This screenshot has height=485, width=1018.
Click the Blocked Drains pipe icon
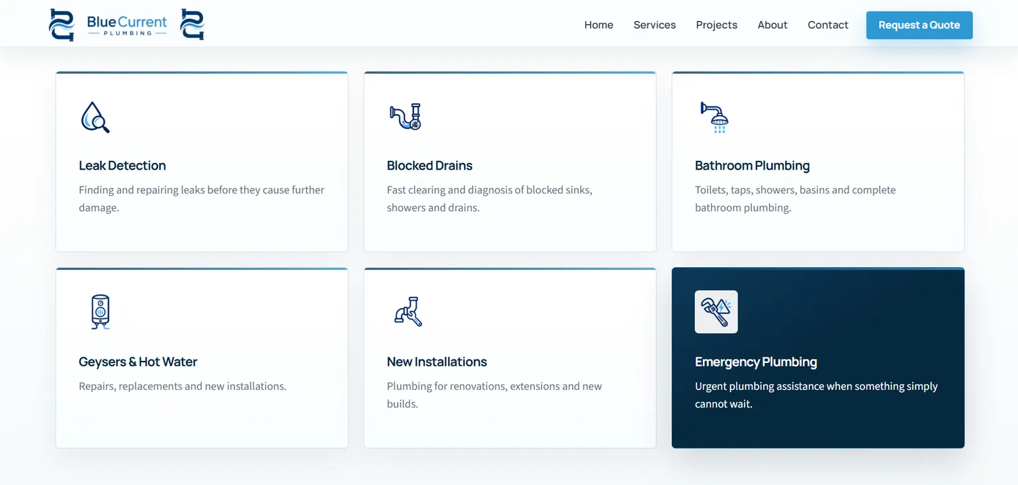coord(406,117)
